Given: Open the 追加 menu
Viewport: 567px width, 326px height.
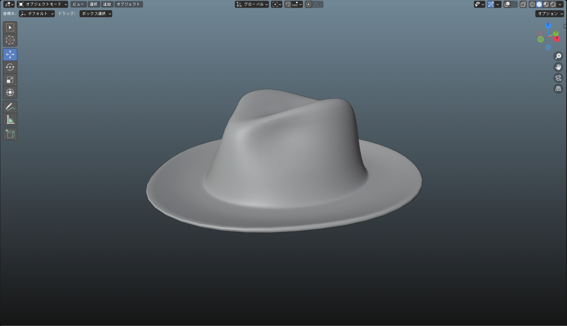Looking at the screenshot, I should (x=107, y=4).
